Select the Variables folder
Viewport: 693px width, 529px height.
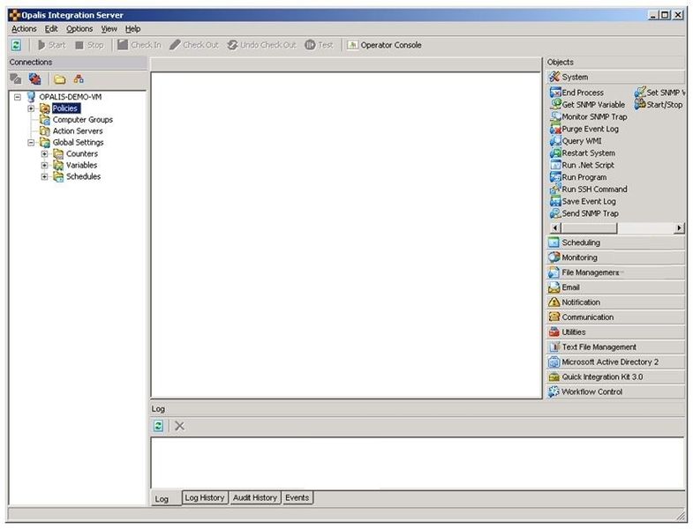point(81,165)
